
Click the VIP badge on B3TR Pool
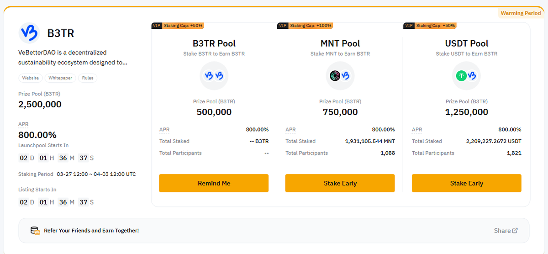pos(156,26)
